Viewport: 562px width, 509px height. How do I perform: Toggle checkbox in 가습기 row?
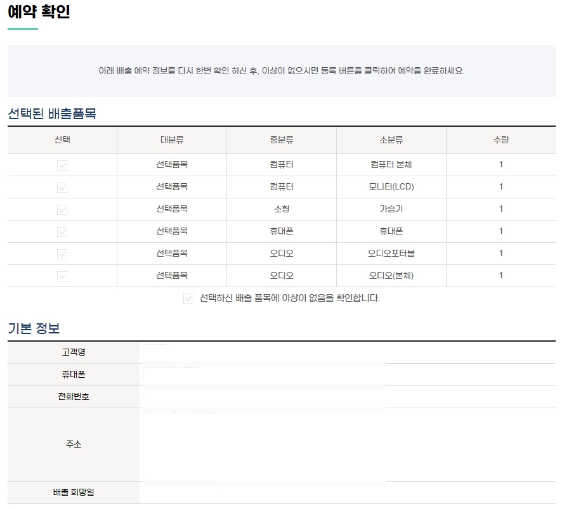tap(62, 210)
